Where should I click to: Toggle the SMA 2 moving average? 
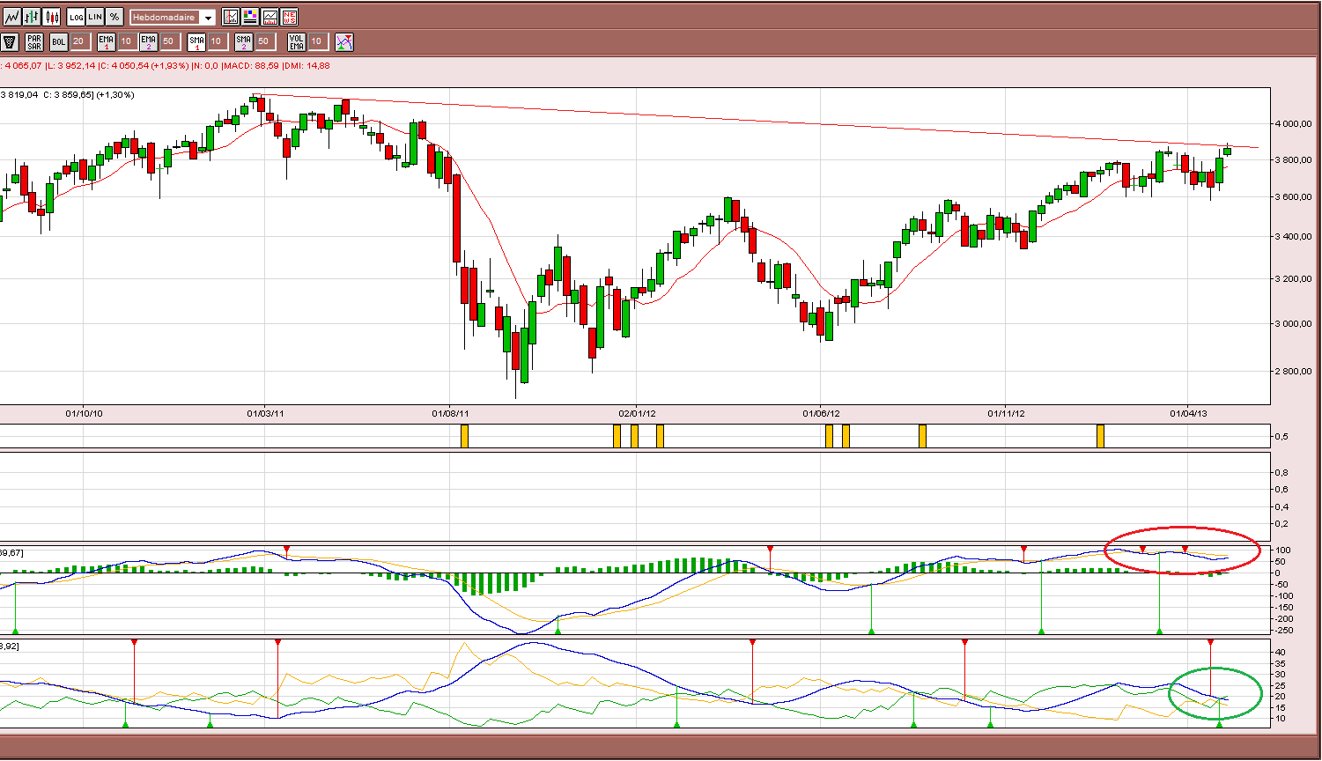click(243, 41)
